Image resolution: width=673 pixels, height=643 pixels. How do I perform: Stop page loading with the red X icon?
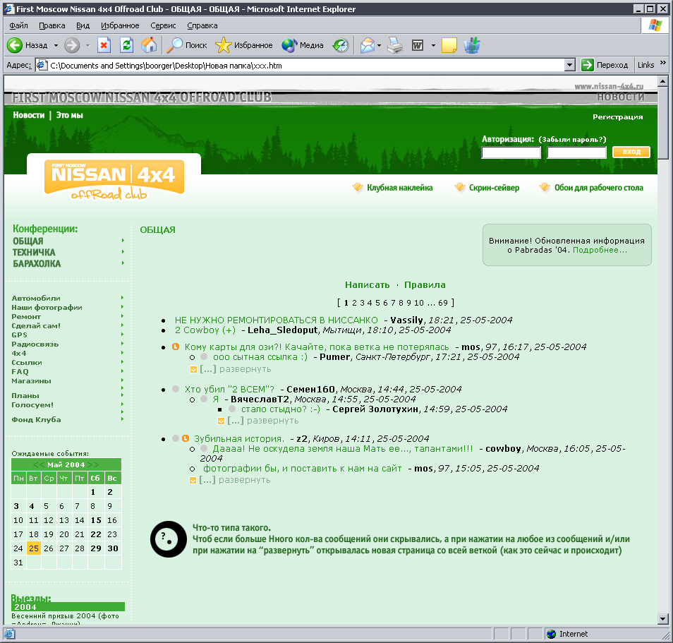click(104, 45)
